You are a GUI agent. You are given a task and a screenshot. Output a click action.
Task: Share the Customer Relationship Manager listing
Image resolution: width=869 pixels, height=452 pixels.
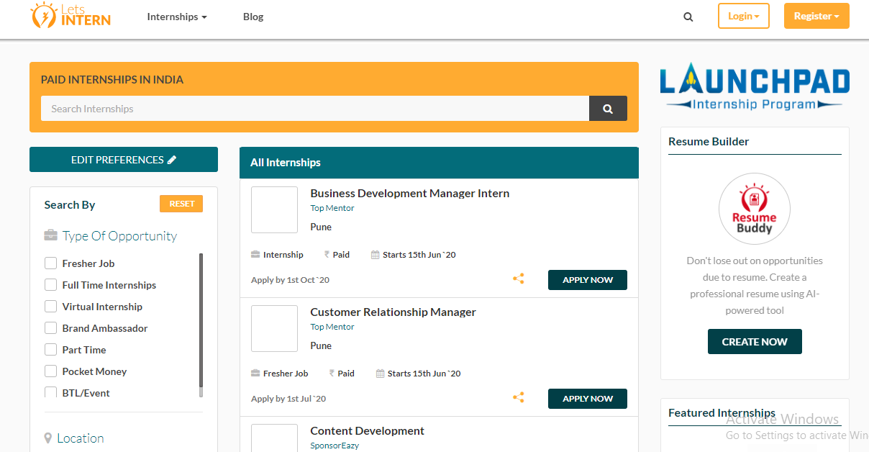tap(518, 398)
